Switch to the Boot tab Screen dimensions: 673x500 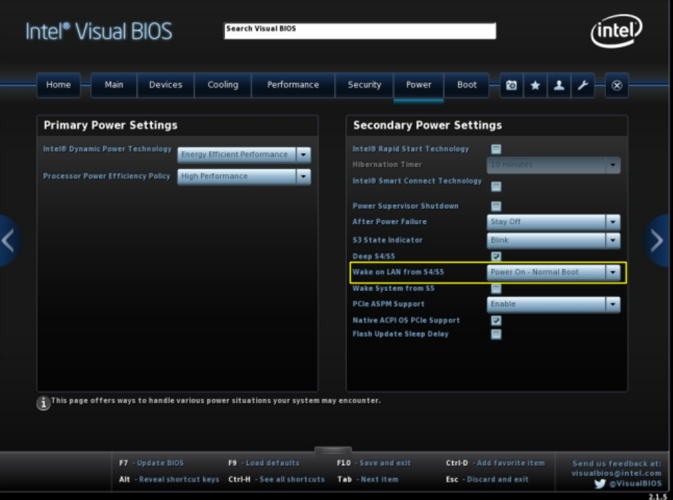[467, 85]
